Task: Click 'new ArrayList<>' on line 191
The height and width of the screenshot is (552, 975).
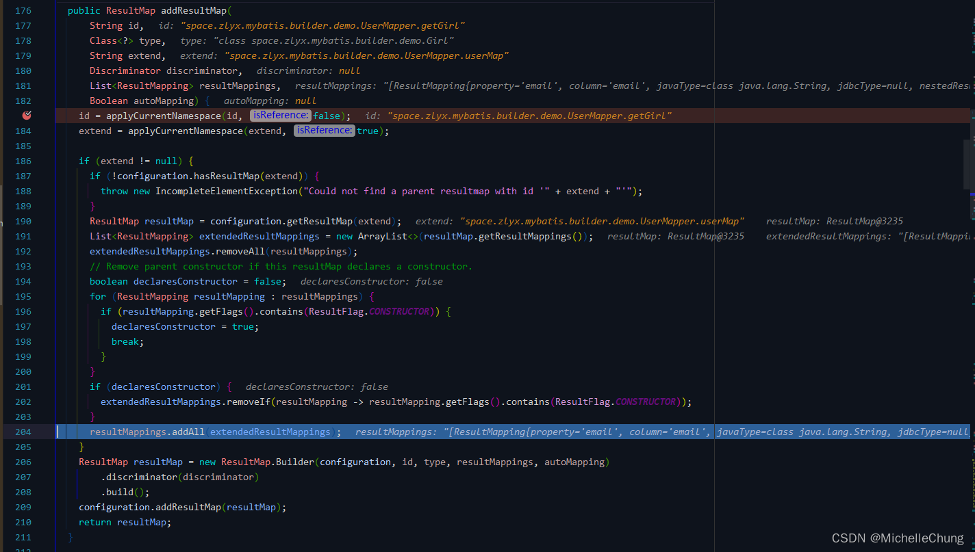Action: point(378,236)
